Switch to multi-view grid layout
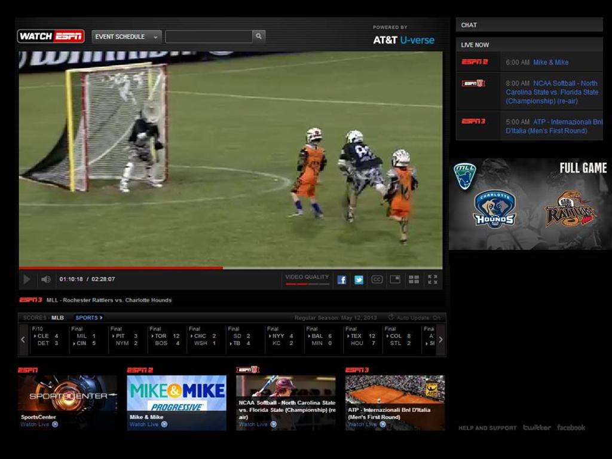This screenshot has width=612, height=459. [414, 280]
